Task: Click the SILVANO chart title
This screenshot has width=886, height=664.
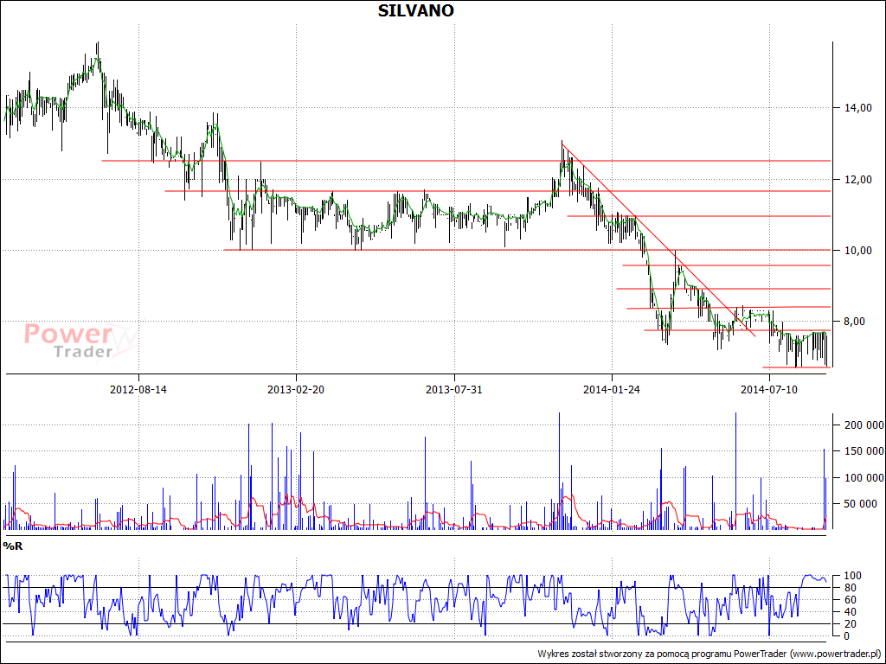Action: pyautogui.click(x=416, y=10)
